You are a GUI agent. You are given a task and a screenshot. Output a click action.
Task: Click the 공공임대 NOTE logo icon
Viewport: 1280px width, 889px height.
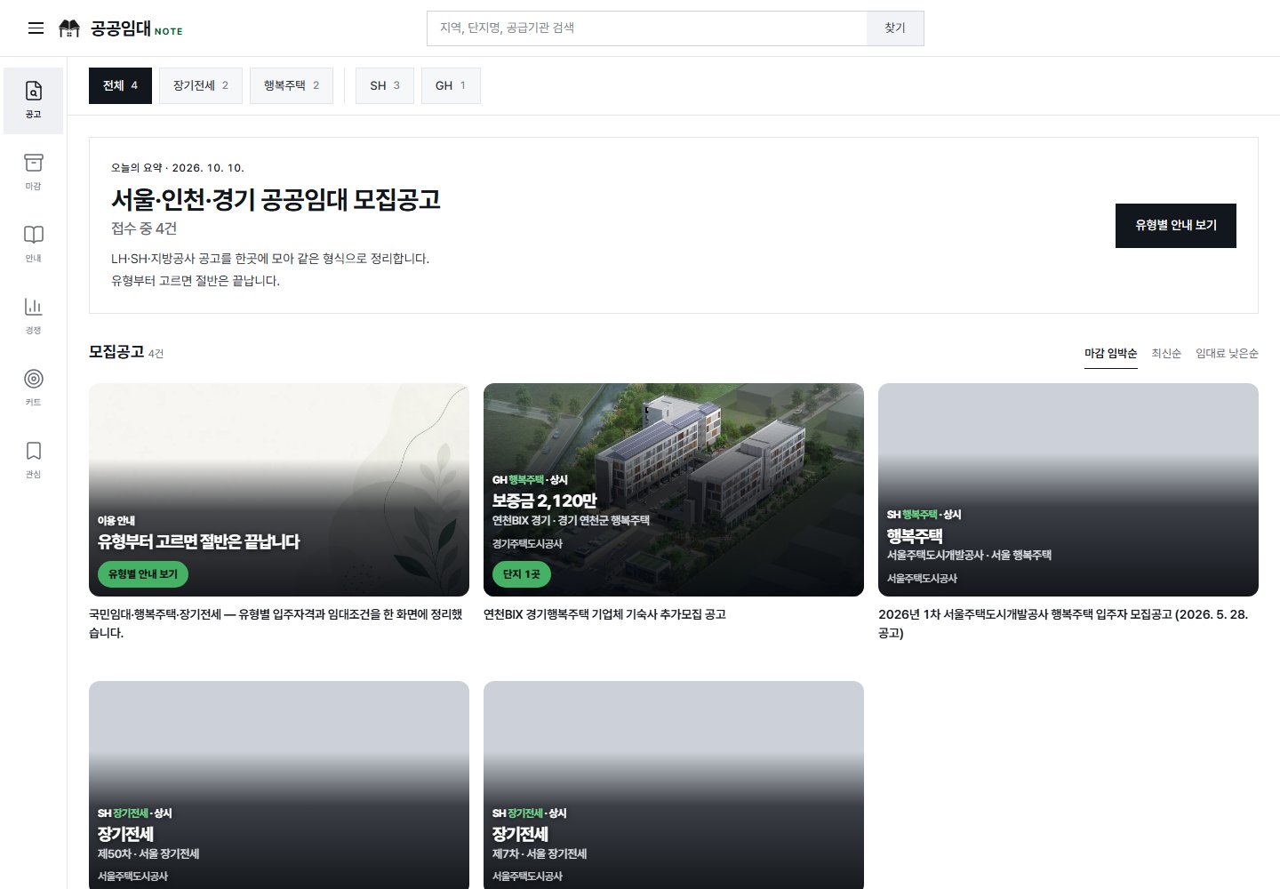coord(69,28)
